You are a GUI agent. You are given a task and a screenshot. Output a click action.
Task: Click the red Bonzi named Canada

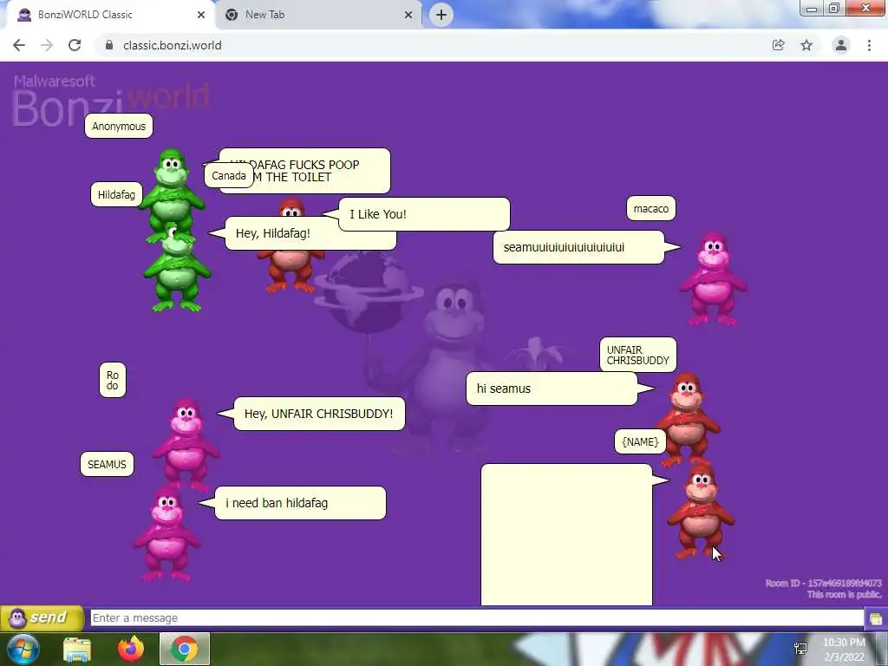[290, 266]
